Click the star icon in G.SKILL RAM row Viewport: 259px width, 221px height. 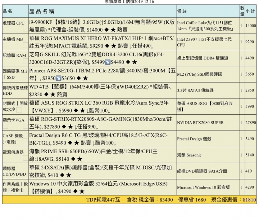[135, 62]
